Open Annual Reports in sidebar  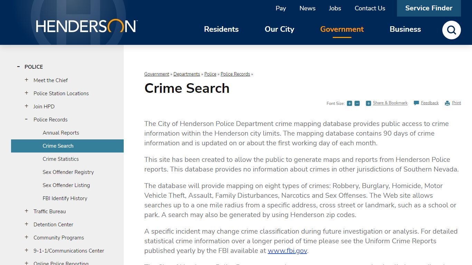pos(61,133)
